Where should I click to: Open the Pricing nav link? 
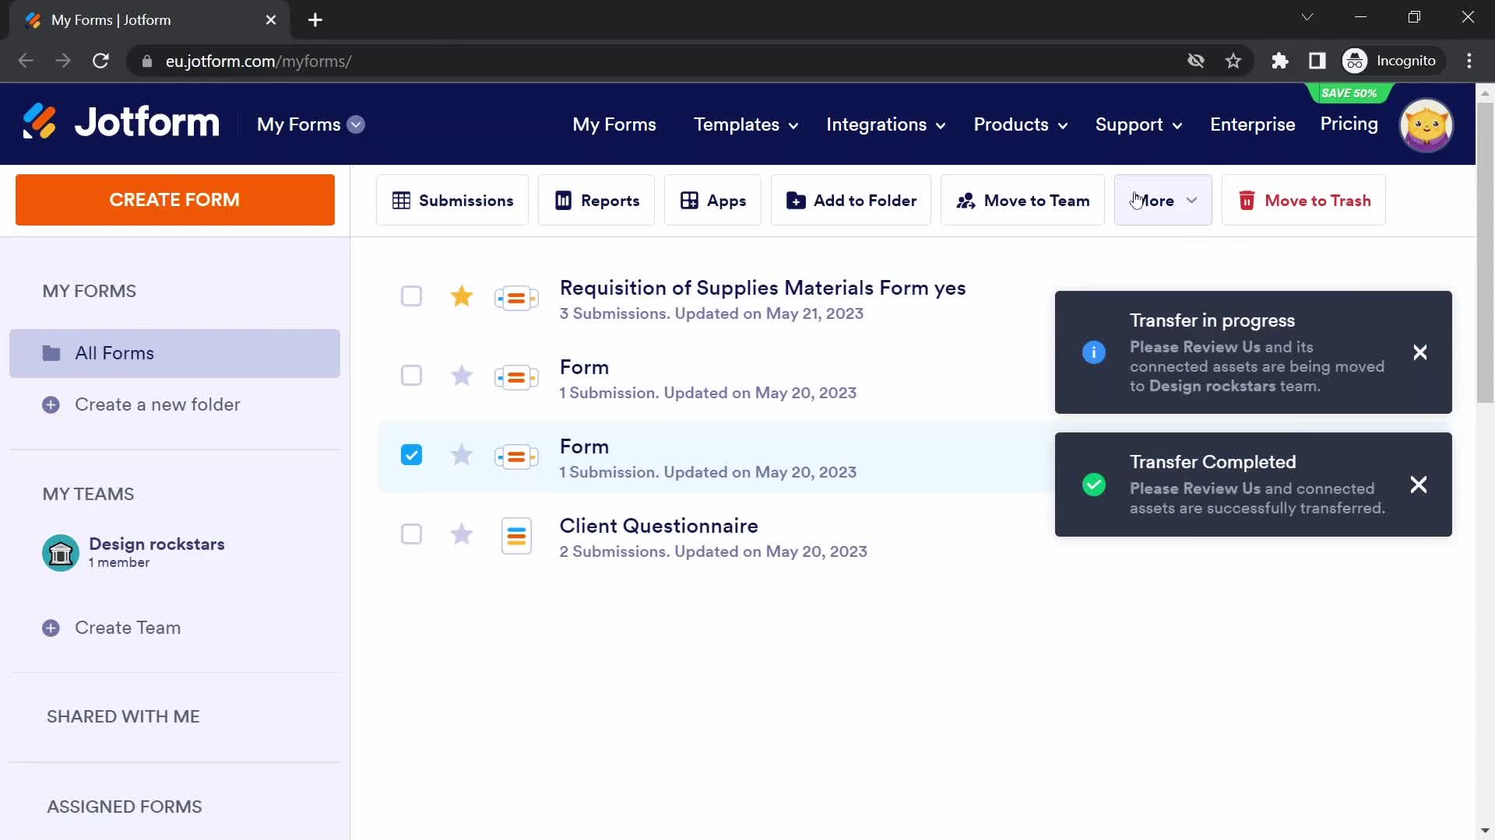click(x=1349, y=124)
